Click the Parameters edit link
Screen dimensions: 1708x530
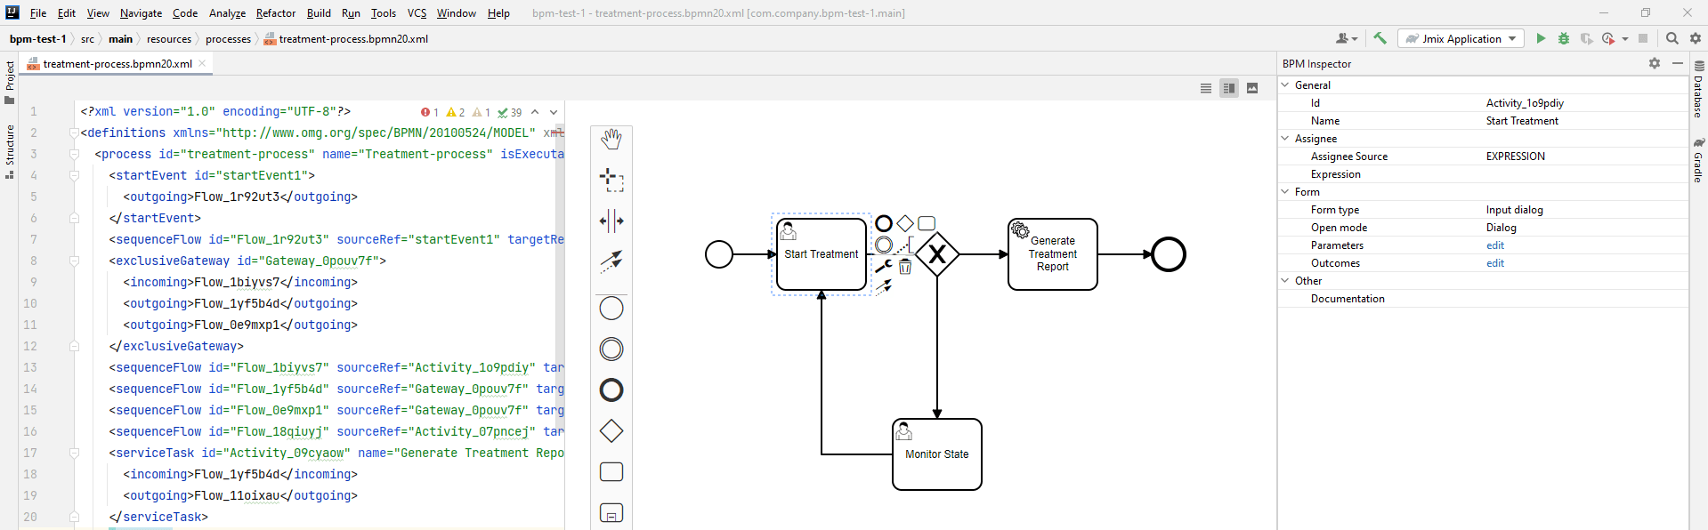click(1495, 245)
